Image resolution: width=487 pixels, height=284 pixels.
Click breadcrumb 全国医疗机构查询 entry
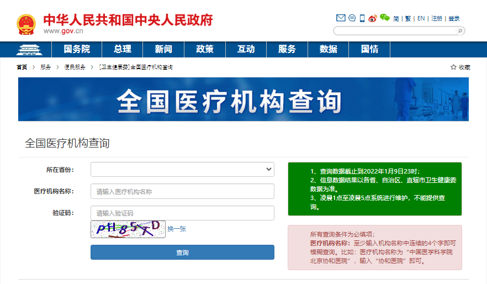tap(136, 67)
